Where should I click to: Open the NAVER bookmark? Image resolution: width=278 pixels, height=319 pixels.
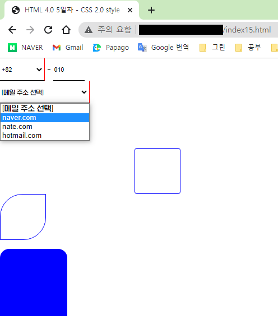25,48
